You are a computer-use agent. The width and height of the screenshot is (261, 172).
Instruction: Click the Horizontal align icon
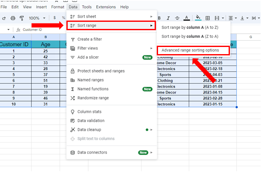pyautogui.click(x=231, y=18)
